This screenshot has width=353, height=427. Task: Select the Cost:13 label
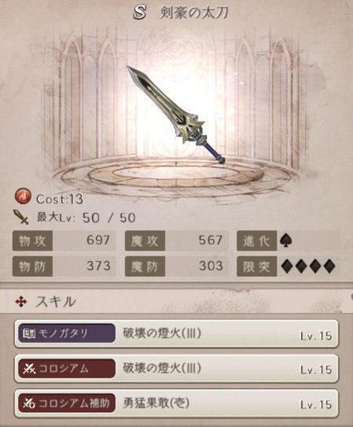point(60,199)
